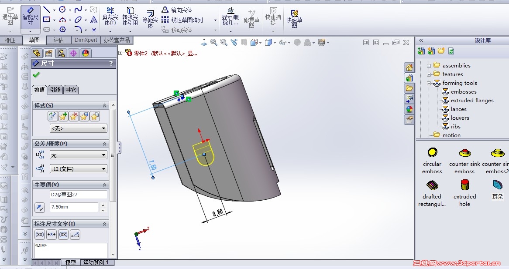
Task: Open the SolidWorks Resources home tab
Action: pyautogui.click(x=409, y=67)
